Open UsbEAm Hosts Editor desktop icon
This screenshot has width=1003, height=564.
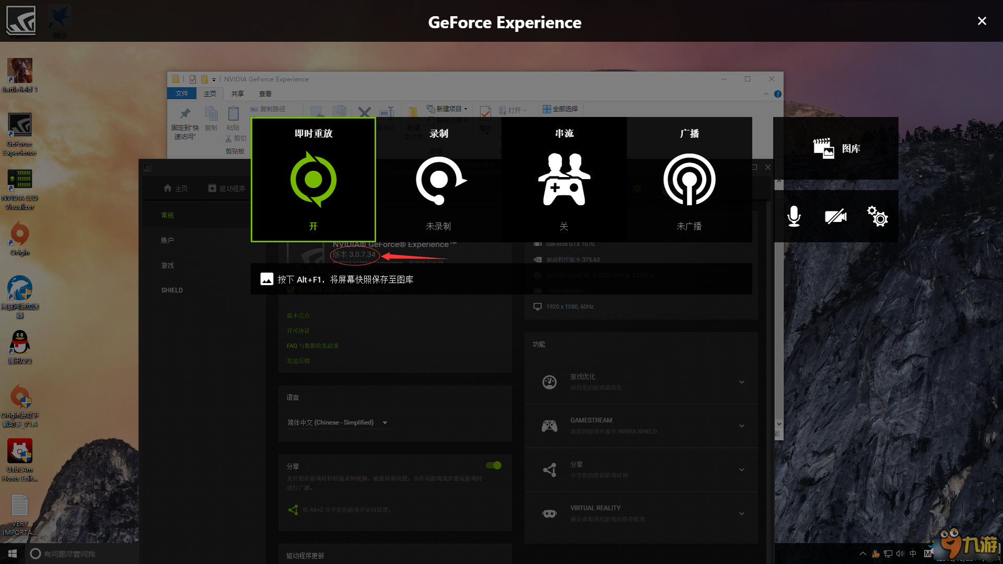click(20, 460)
